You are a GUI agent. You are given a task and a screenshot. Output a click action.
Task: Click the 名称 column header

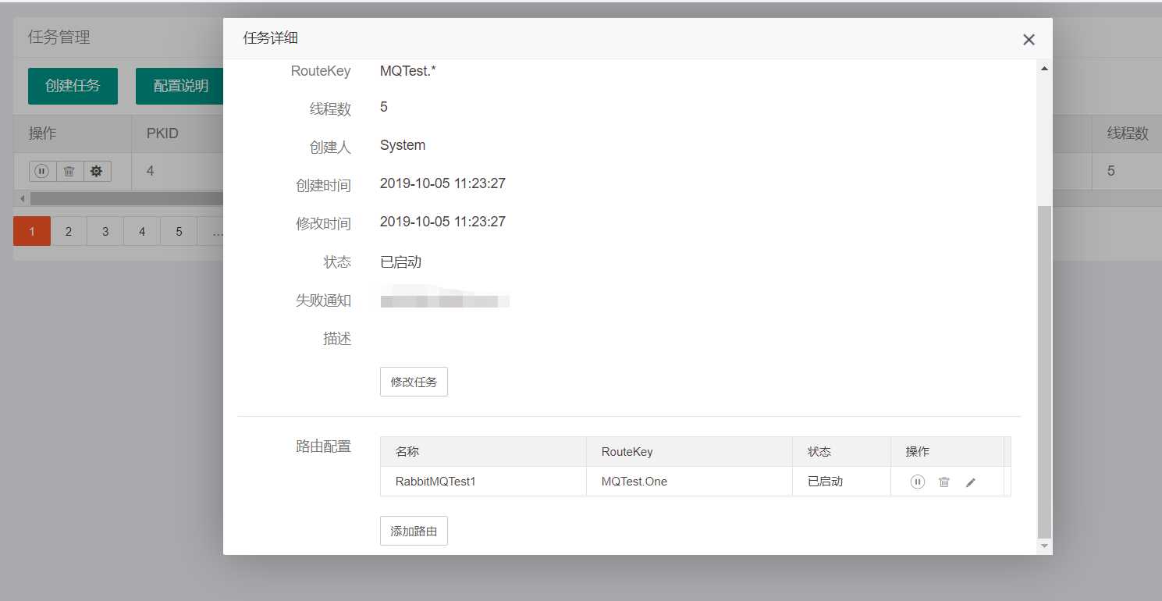coord(483,452)
